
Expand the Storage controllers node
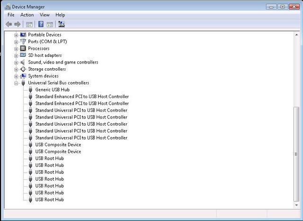pos(16,69)
